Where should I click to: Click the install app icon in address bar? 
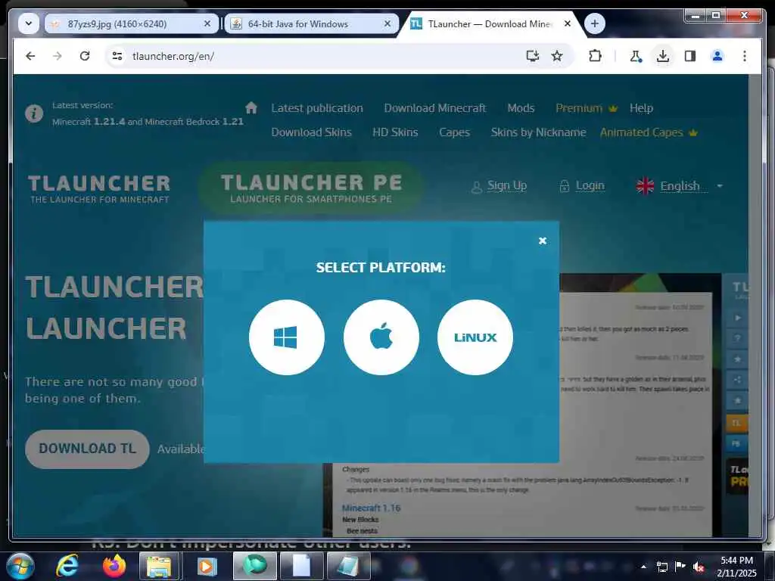coord(532,56)
